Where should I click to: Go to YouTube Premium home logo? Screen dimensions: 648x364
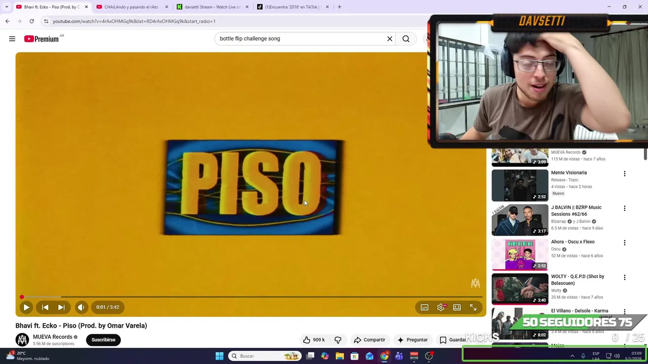click(42, 39)
